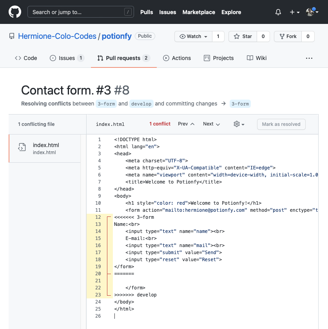Open the user avatar menu
Image resolution: width=328 pixels, height=329 pixels.
tap(312, 12)
